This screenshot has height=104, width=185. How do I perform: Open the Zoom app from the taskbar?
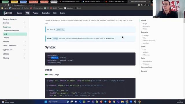tap(131, 102)
